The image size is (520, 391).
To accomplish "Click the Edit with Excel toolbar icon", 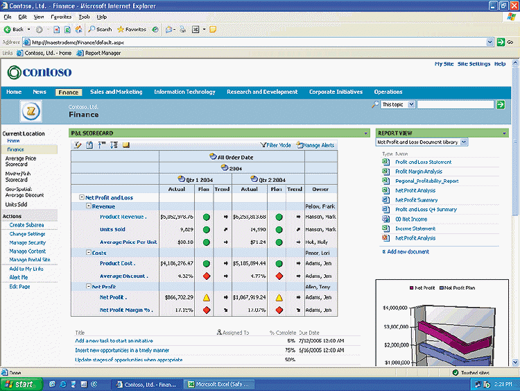I will 196,30.
